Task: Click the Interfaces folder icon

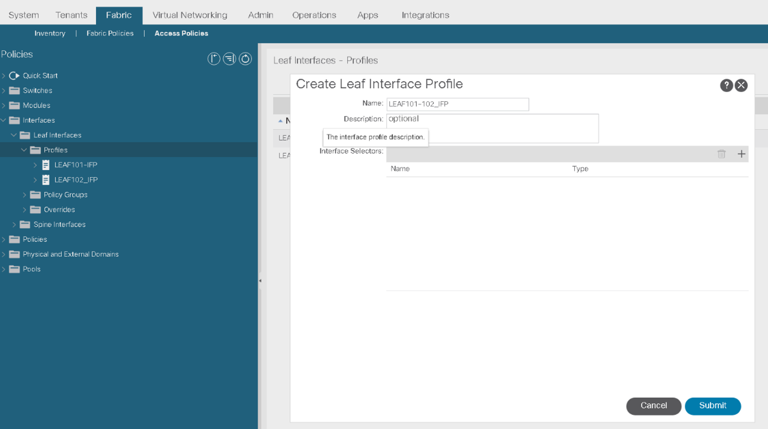Action: pyautogui.click(x=14, y=120)
